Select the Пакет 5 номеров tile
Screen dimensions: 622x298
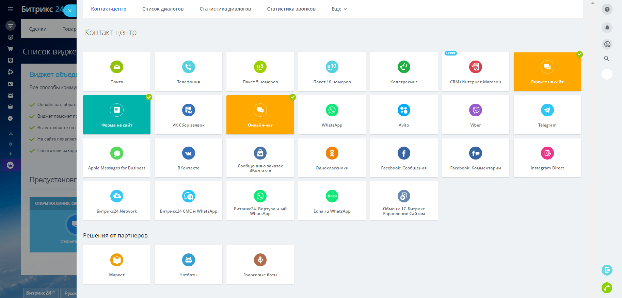pos(260,72)
